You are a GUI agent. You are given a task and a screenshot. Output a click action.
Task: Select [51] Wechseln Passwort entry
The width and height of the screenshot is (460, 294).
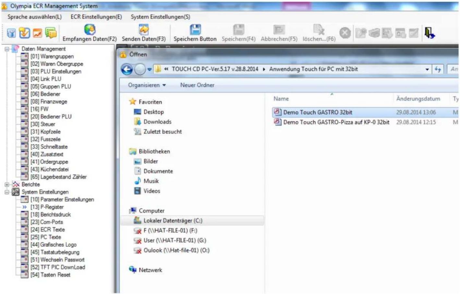(x=57, y=260)
